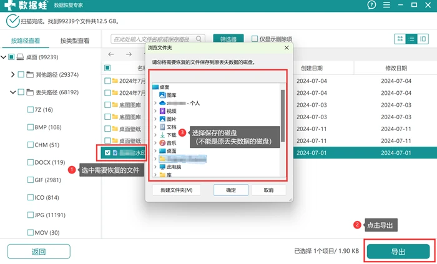Expand 其他路径 (29374) tree node
Viewport: 437px width, 264px height.
tap(12, 75)
